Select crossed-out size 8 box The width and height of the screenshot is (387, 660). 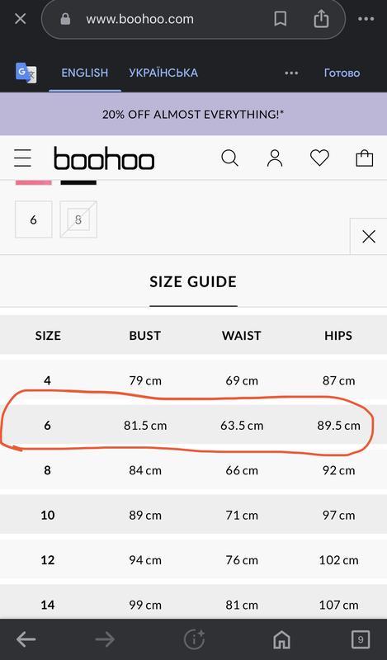click(x=78, y=219)
